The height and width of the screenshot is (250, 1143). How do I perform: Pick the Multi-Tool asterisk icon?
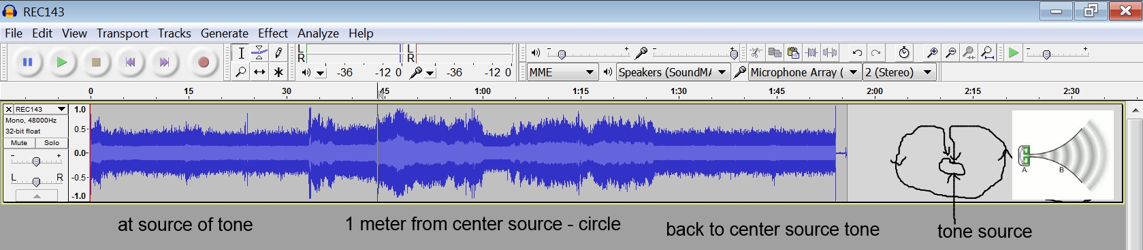coord(278,72)
